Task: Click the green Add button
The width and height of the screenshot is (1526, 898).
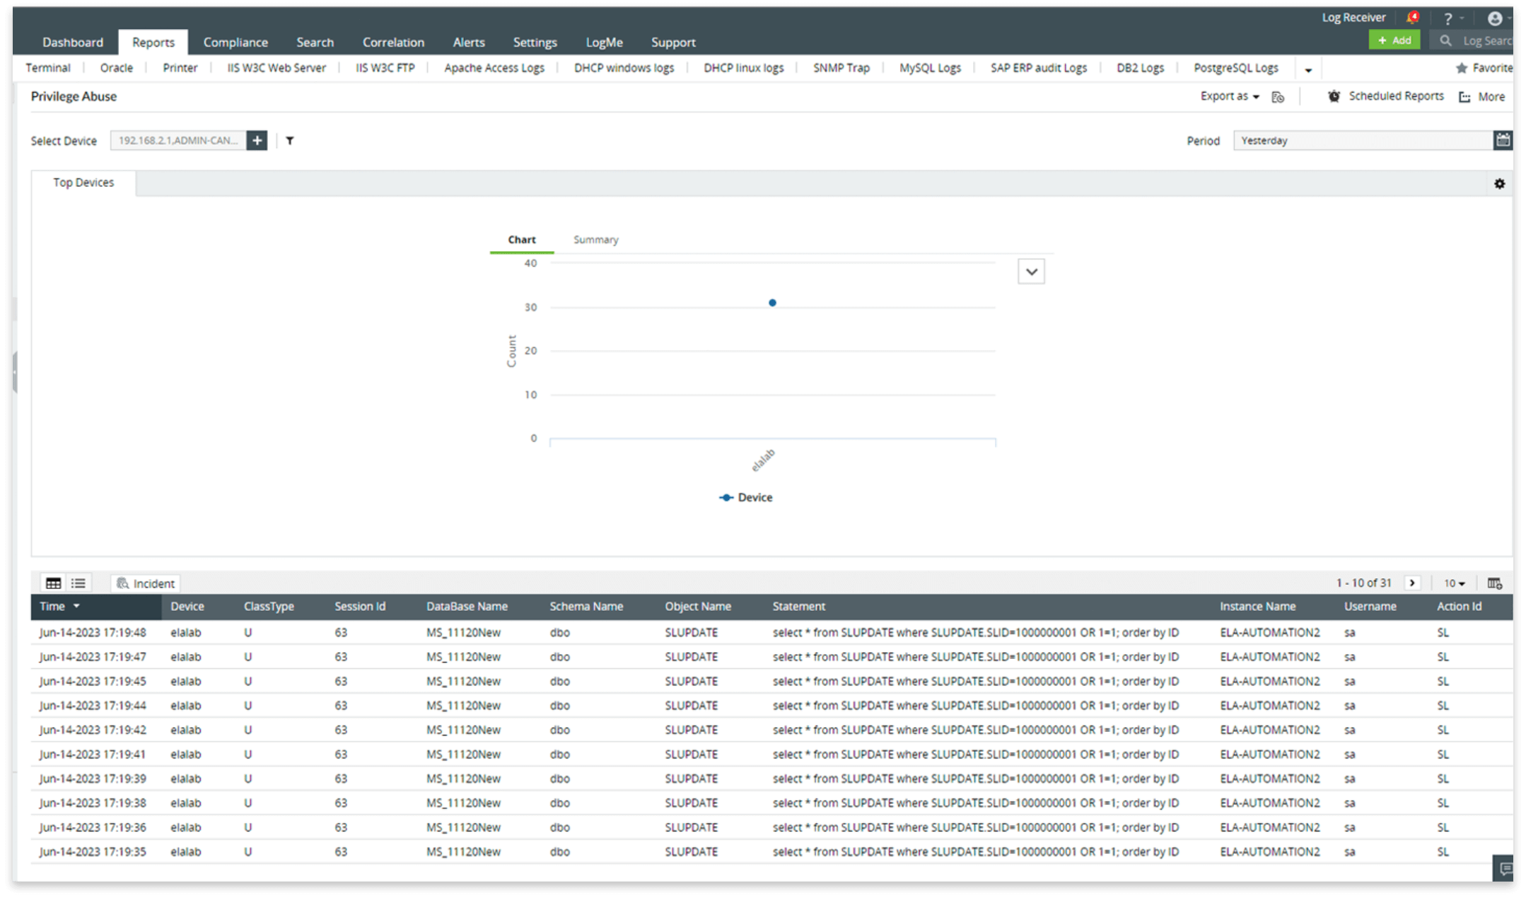Action: [x=1394, y=40]
